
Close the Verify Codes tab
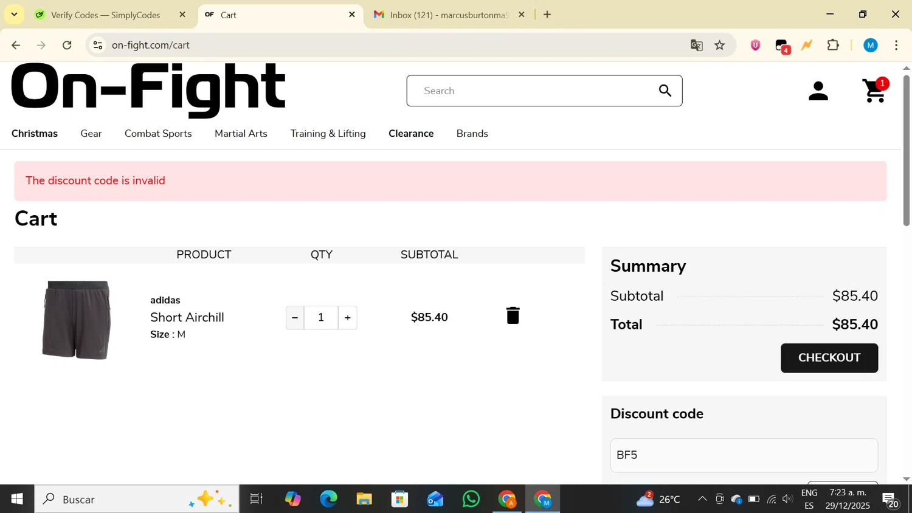[182, 15]
